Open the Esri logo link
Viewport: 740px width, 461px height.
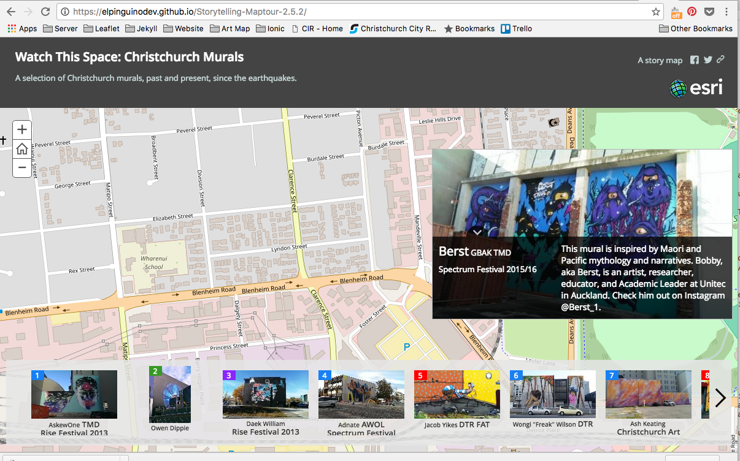(696, 88)
